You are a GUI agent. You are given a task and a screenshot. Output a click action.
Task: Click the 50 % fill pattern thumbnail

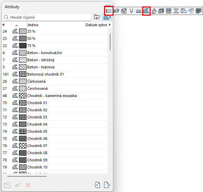pos(23,38)
